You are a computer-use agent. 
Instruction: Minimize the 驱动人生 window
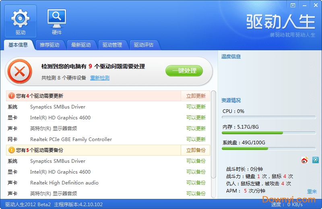304,5
